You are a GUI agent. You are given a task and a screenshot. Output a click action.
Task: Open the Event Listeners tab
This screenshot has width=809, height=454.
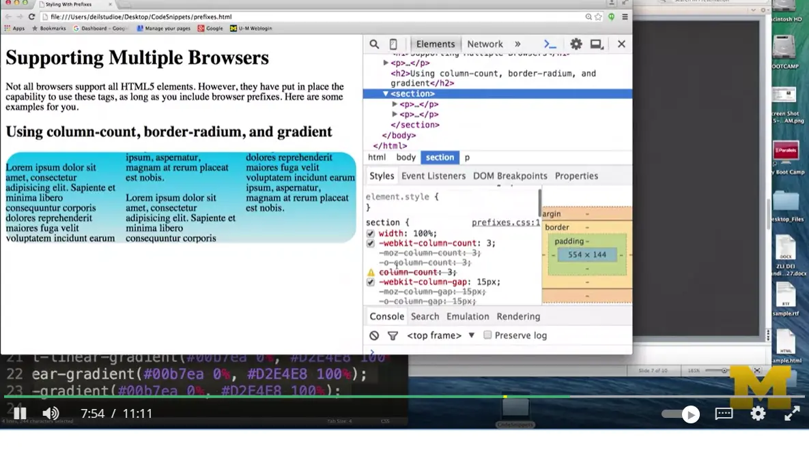click(433, 175)
